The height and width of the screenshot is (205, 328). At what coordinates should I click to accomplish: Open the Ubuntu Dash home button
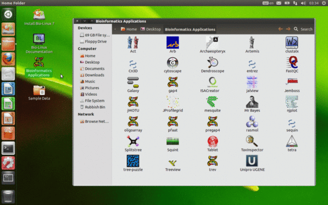(8, 14)
